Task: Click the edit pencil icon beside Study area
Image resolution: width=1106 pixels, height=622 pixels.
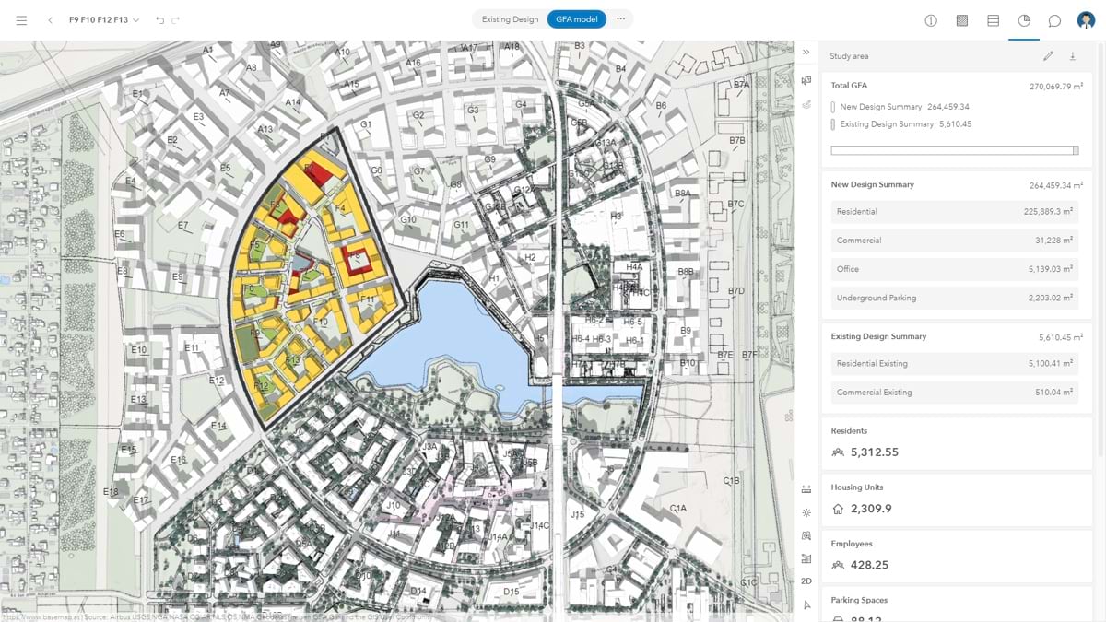Action: click(1048, 56)
